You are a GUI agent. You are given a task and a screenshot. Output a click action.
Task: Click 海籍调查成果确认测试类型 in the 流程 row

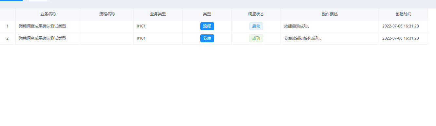43,26
